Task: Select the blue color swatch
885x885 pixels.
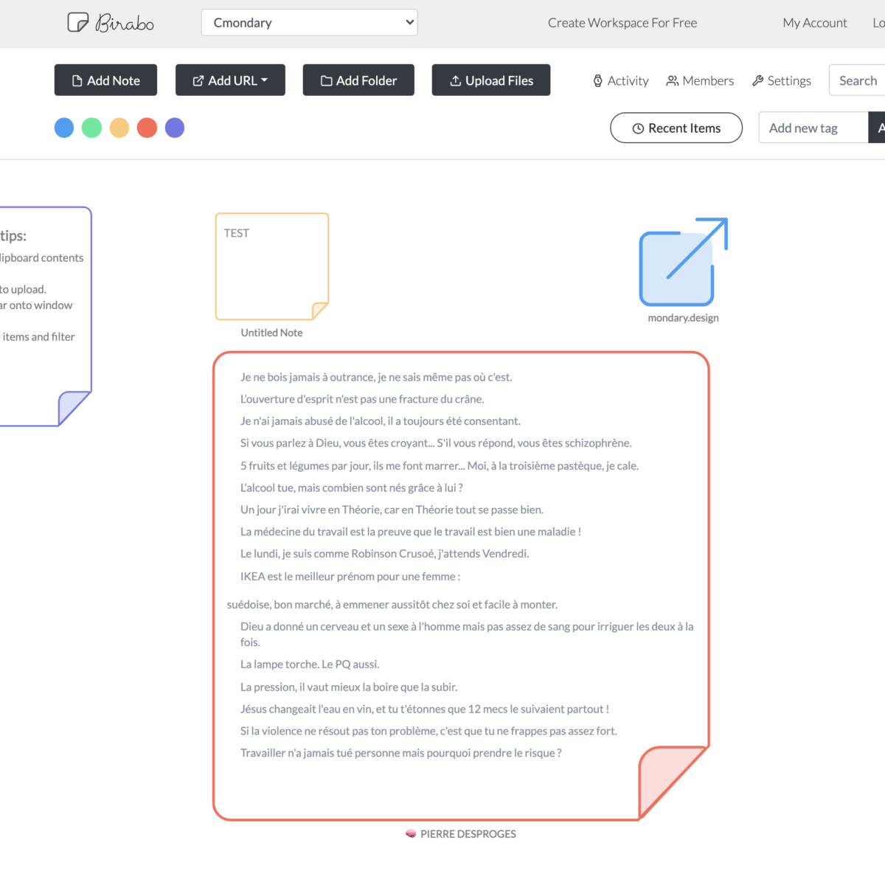Action: click(x=64, y=128)
